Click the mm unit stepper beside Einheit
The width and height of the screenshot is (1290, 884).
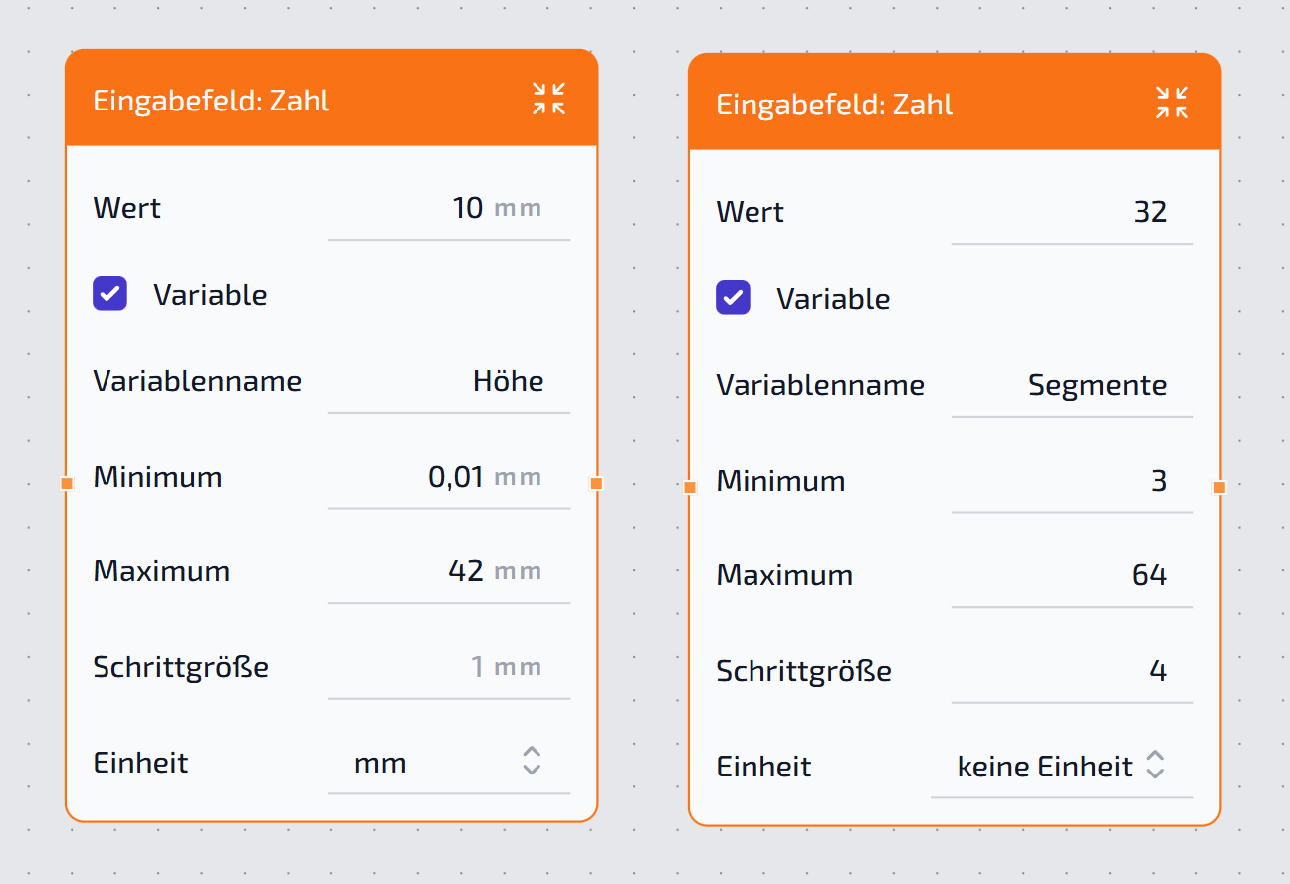coord(531,762)
